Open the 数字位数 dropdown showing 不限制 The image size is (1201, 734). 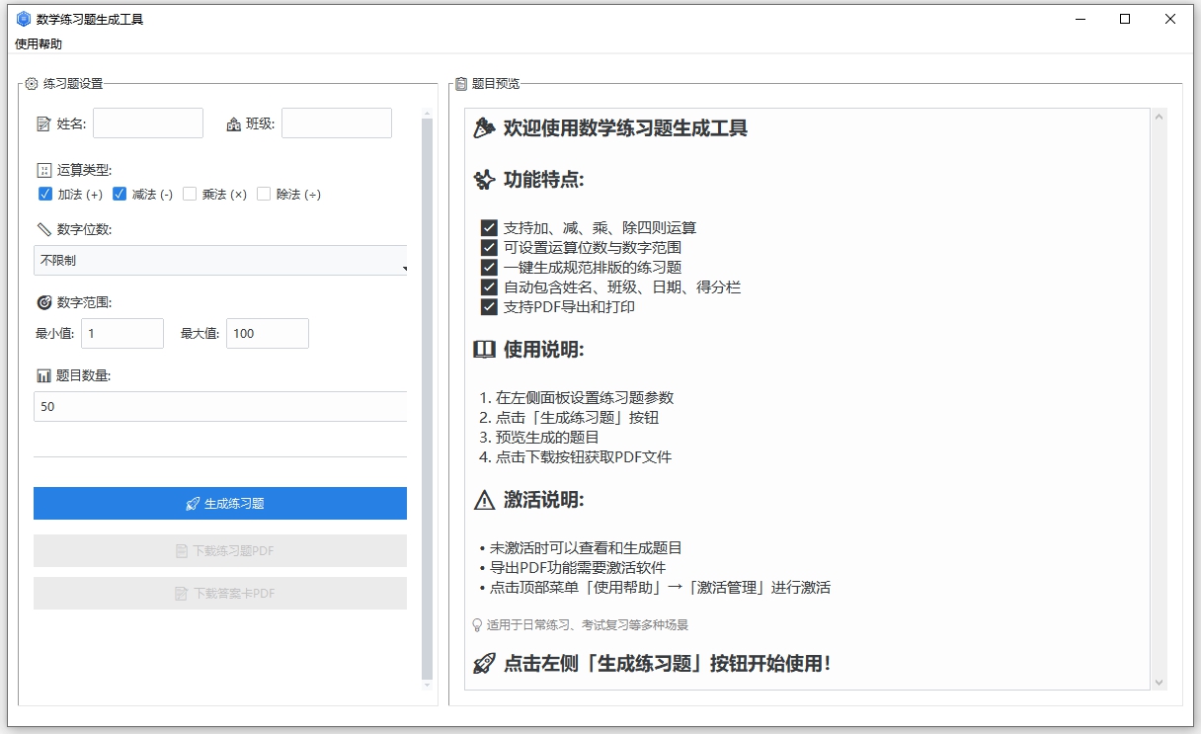pyautogui.click(x=219, y=260)
